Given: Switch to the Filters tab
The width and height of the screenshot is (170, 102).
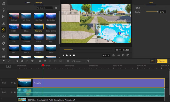Looking at the screenshot, I should tap(28, 3).
